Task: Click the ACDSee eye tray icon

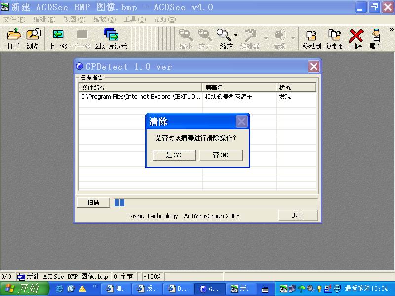Action: (283, 289)
